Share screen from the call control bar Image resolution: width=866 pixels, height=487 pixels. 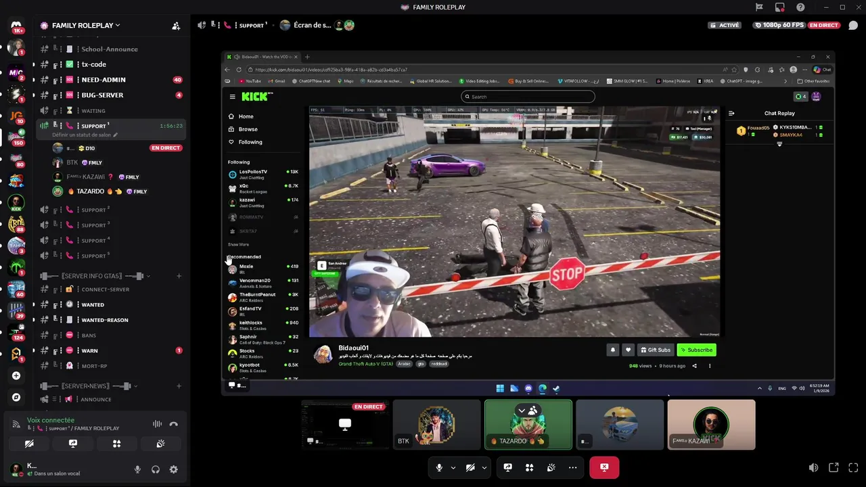click(x=507, y=467)
